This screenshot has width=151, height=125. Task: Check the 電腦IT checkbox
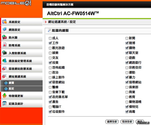pos(50,107)
